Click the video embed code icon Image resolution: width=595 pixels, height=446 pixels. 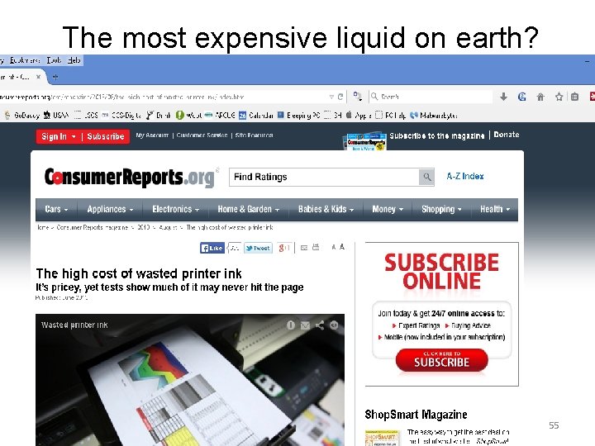pyautogui.click(x=334, y=325)
